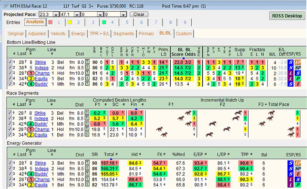Click turf t icon in Equita's Bottom Line row

pos(87,78)
